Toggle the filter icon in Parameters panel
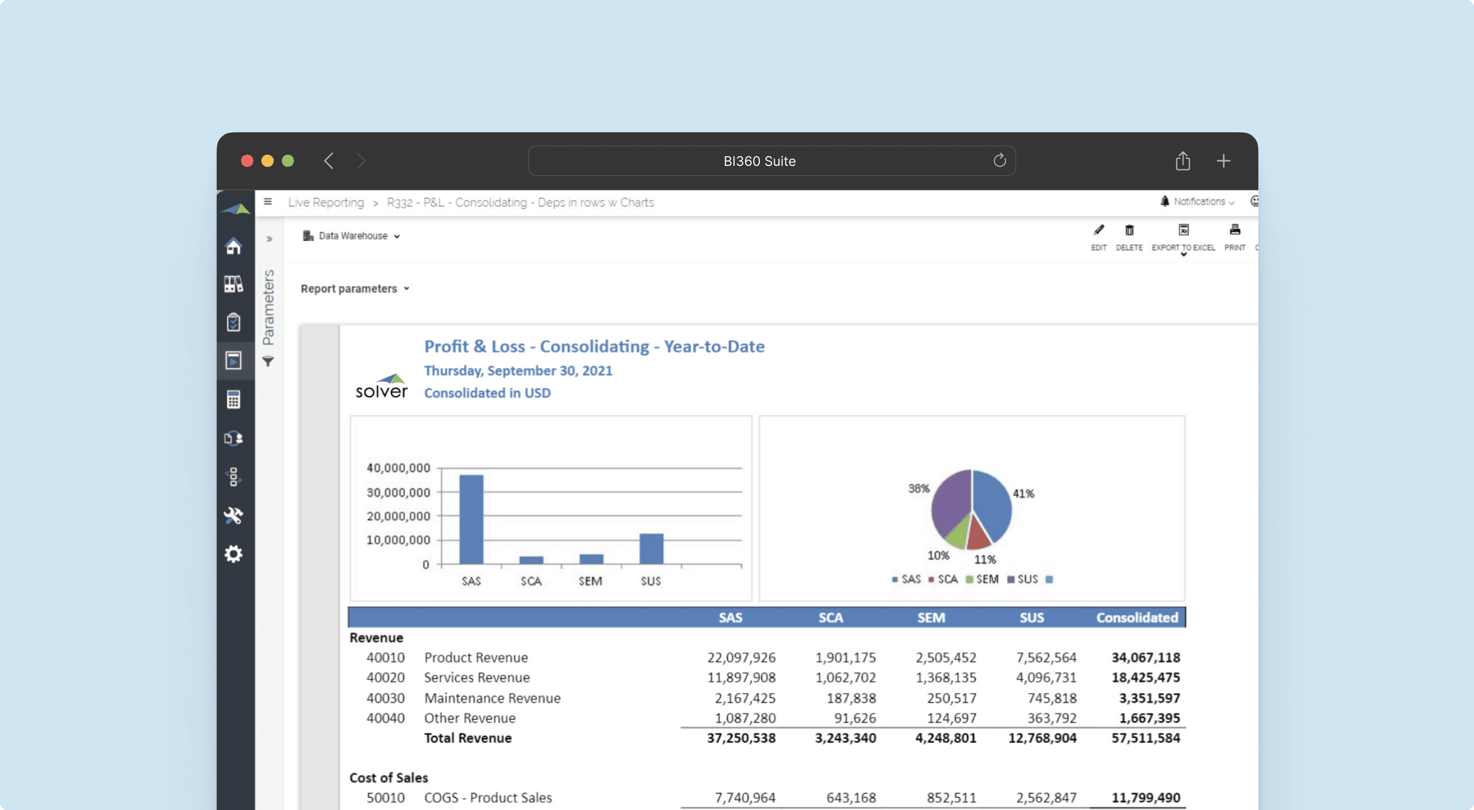 pos(268,360)
